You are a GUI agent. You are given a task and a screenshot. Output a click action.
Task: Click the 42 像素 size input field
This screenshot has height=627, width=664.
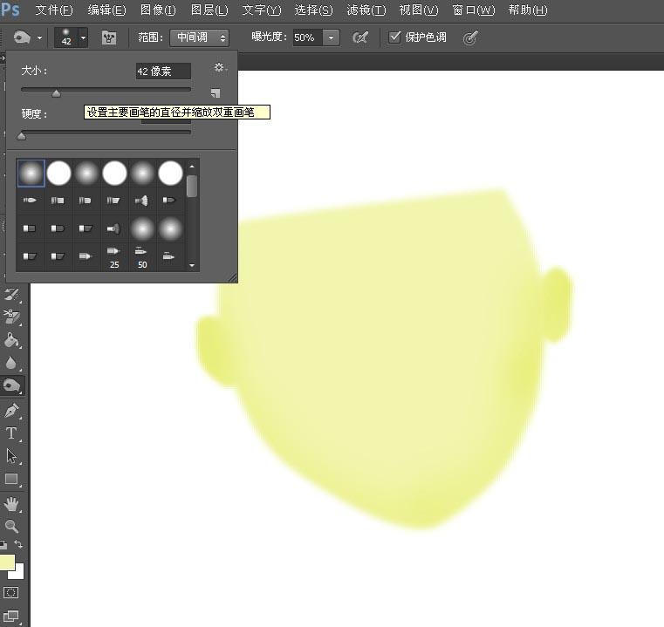163,72
